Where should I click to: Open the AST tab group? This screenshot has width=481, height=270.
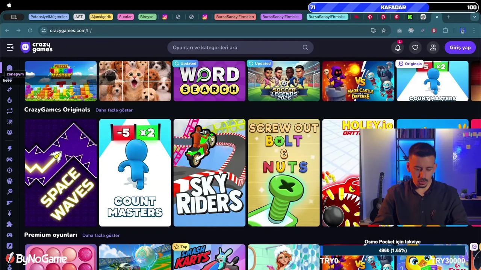point(79,17)
